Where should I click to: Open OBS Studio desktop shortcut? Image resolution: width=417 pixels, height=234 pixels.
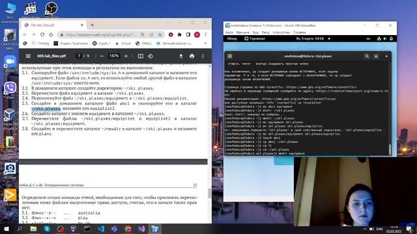click(x=51, y=10)
